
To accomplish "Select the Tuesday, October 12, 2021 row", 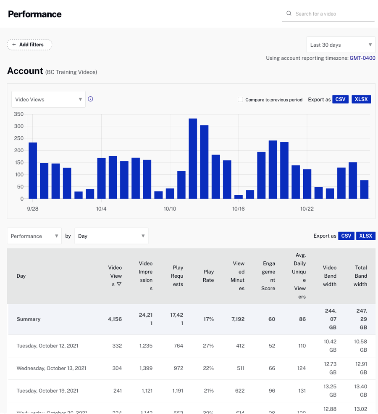I will (x=47, y=346).
